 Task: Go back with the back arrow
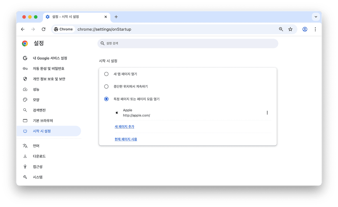(x=23, y=29)
